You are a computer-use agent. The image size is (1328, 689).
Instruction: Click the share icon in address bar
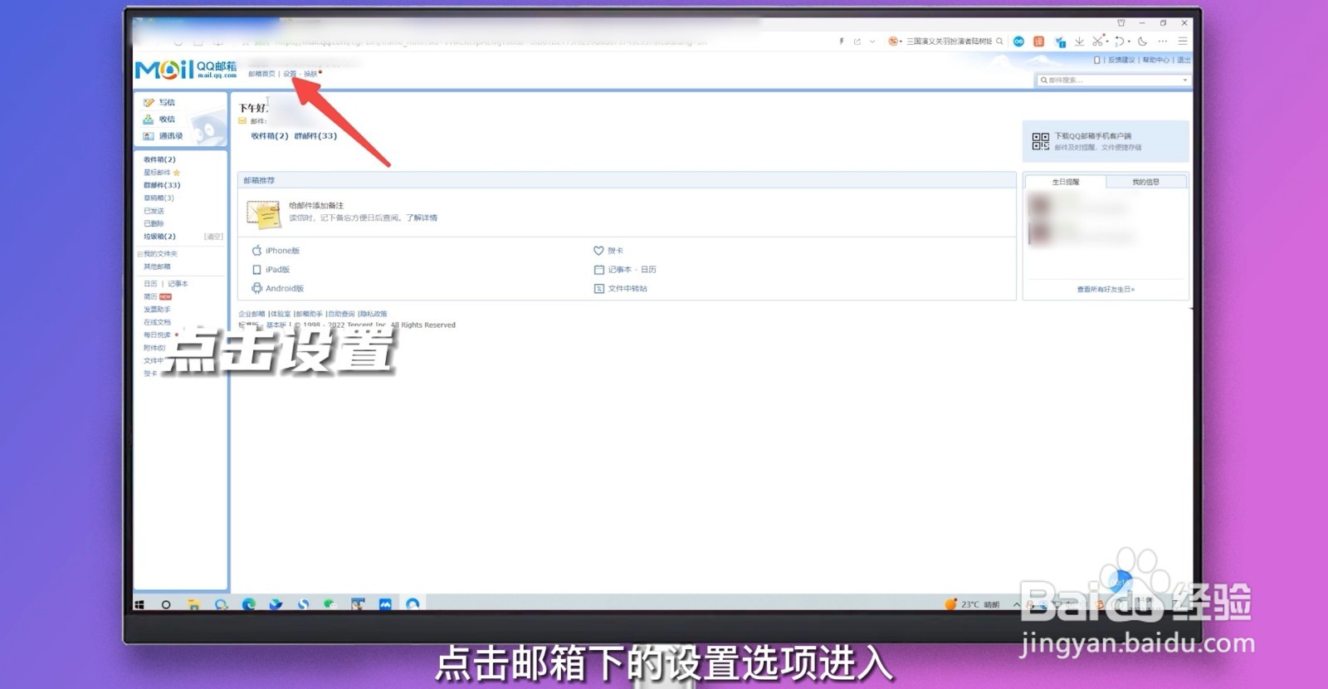857,41
